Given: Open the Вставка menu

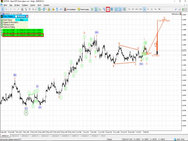Looking at the screenshot, I should tap(17, 5).
